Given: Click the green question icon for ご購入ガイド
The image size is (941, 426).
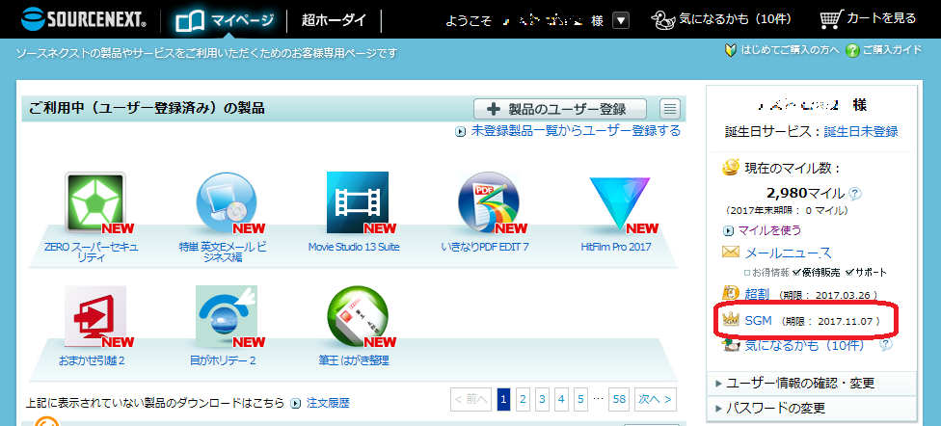Looking at the screenshot, I should coord(852,50).
